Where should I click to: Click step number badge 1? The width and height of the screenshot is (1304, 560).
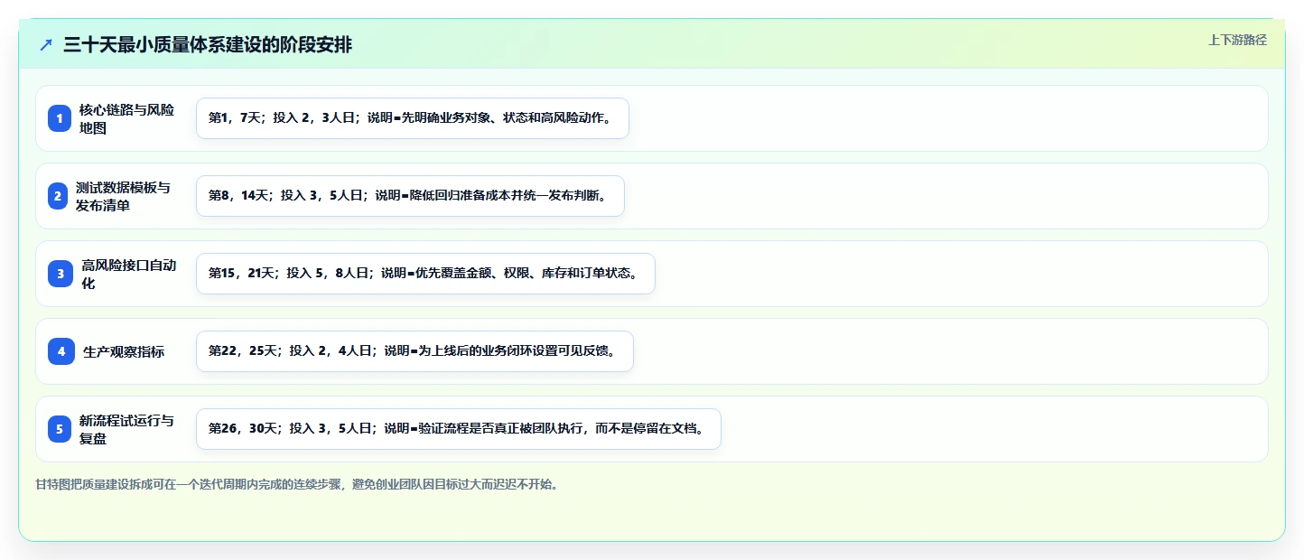(60, 118)
